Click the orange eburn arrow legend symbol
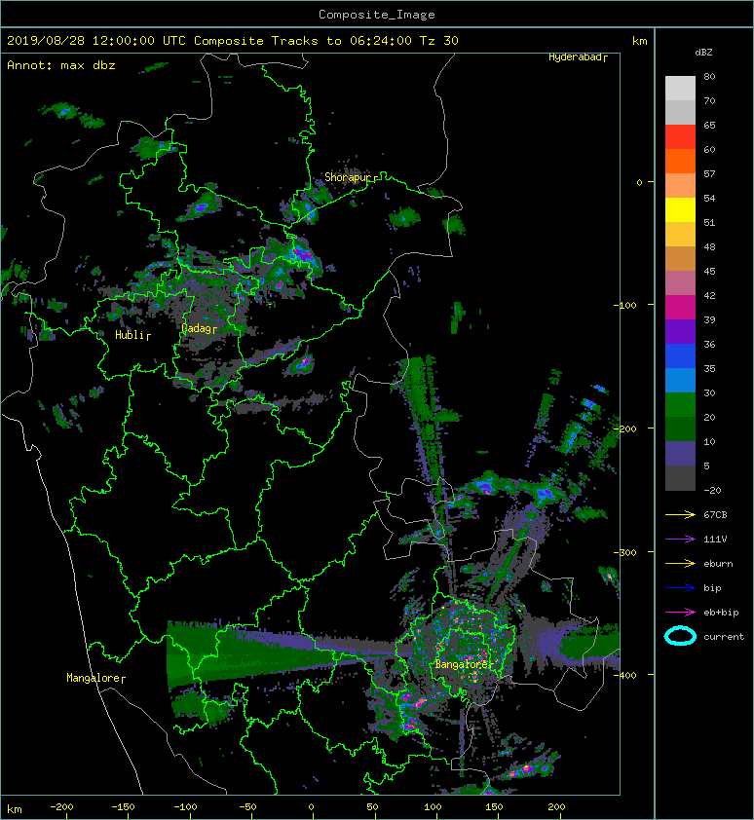 [680, 564]
